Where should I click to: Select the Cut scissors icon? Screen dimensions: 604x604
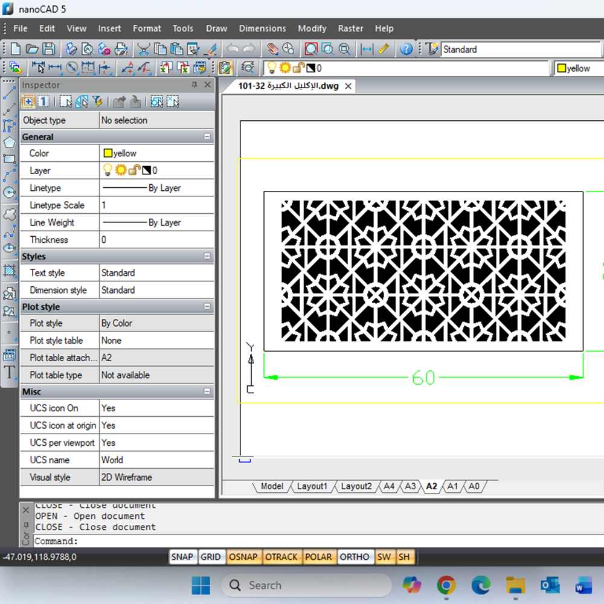point(143,50)
